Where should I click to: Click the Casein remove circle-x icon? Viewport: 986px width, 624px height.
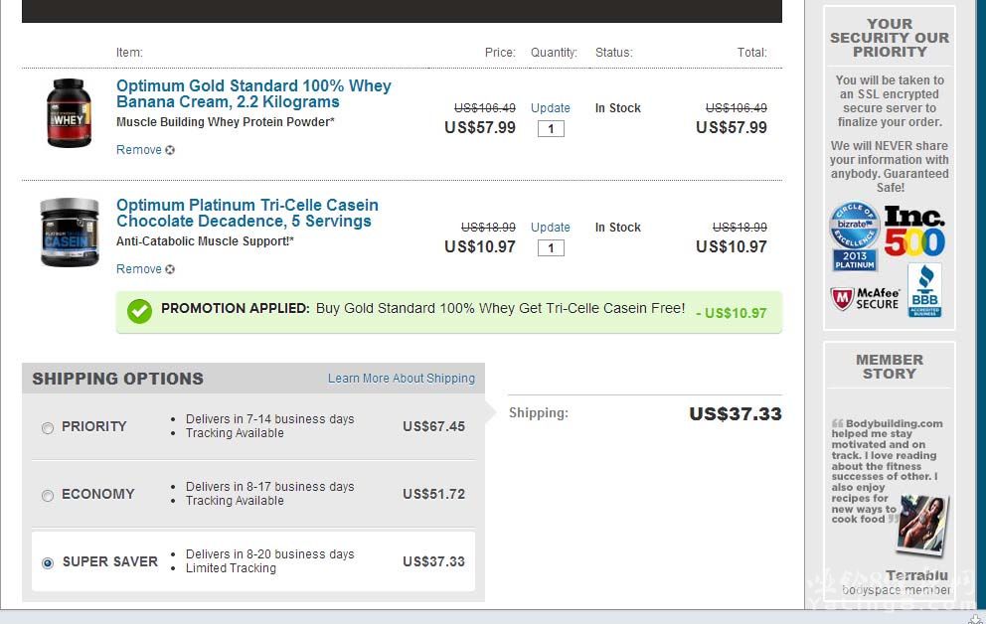[x=170, y=269]
